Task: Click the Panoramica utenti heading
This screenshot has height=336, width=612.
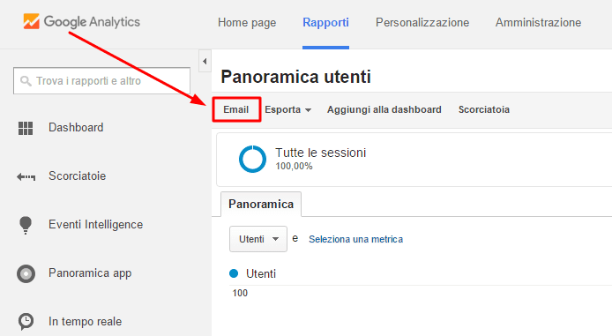Action: pos(295,77)
